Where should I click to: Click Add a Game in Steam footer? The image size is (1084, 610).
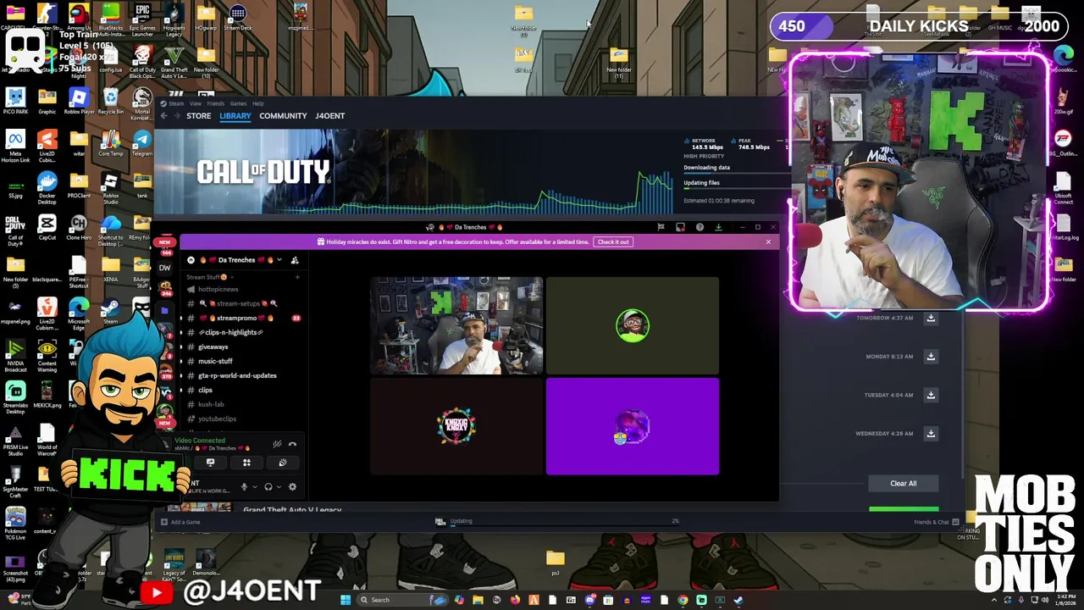click(180, 522)
